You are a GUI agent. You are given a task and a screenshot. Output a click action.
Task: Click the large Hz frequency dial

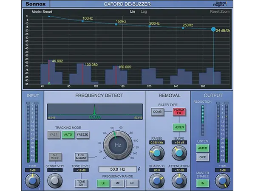pyautogui.click(x=118, y=145)
